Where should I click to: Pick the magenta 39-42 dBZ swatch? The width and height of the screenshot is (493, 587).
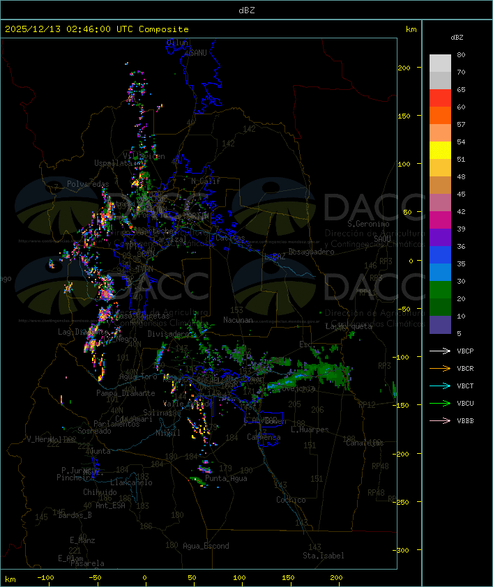[x=440, y=220]
